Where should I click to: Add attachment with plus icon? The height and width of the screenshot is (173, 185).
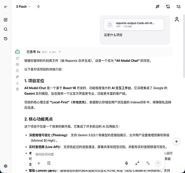coord(39,163)
